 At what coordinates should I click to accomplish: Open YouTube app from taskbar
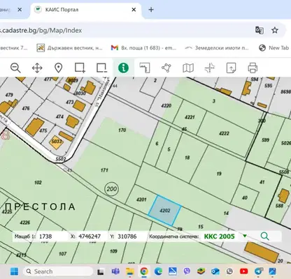pos(244,271)
